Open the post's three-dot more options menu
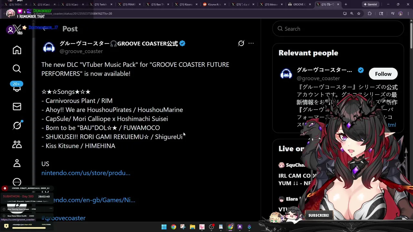The image size is (413, 232). [251, 43]
